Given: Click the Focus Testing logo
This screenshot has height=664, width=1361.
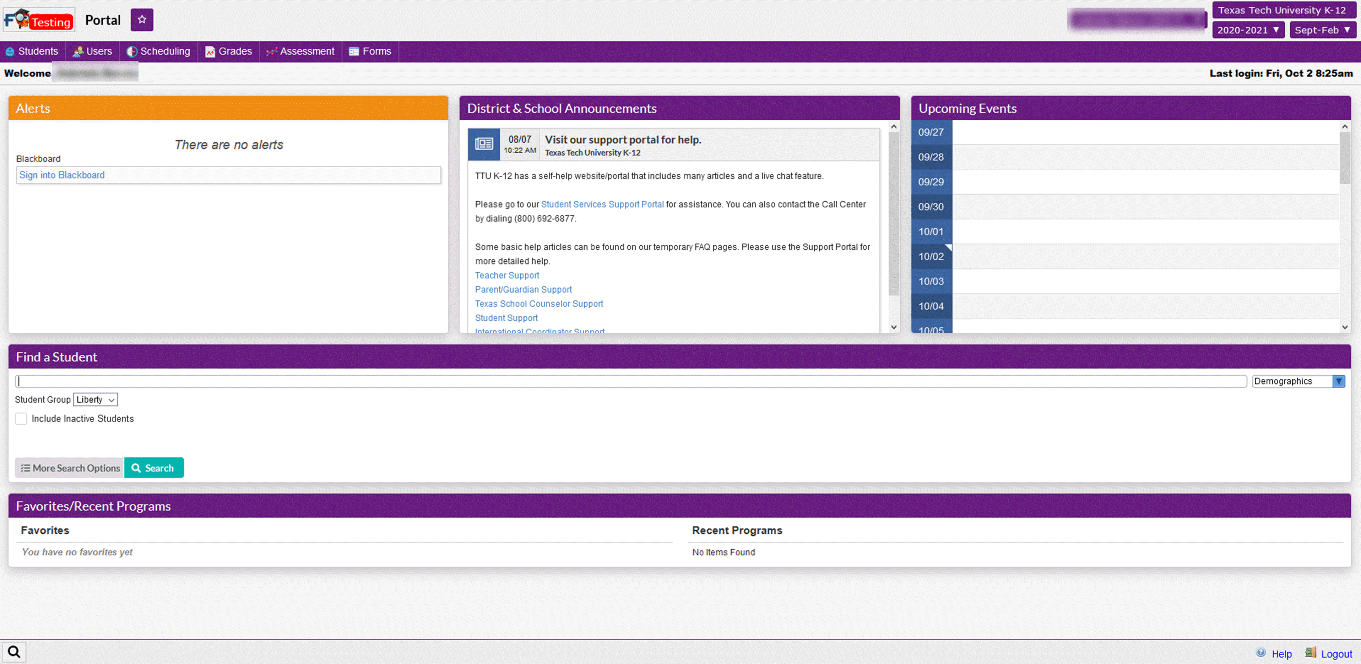Looking at the screenshot, I should (x=39, y=20).
